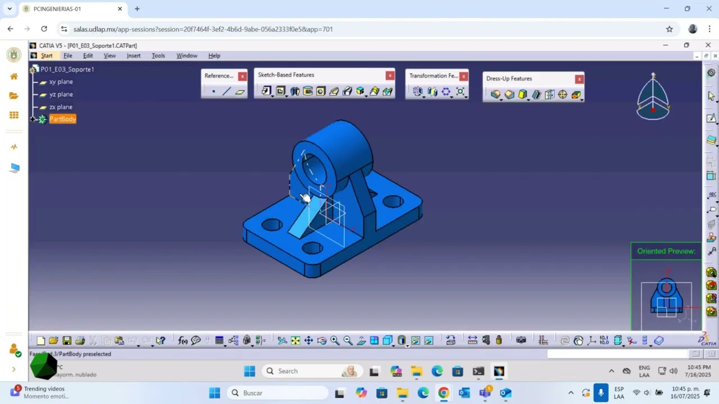This screenshot has height=404, width=719.
Task: Select the Circular Pattern icon
Action: coord(446,91)
